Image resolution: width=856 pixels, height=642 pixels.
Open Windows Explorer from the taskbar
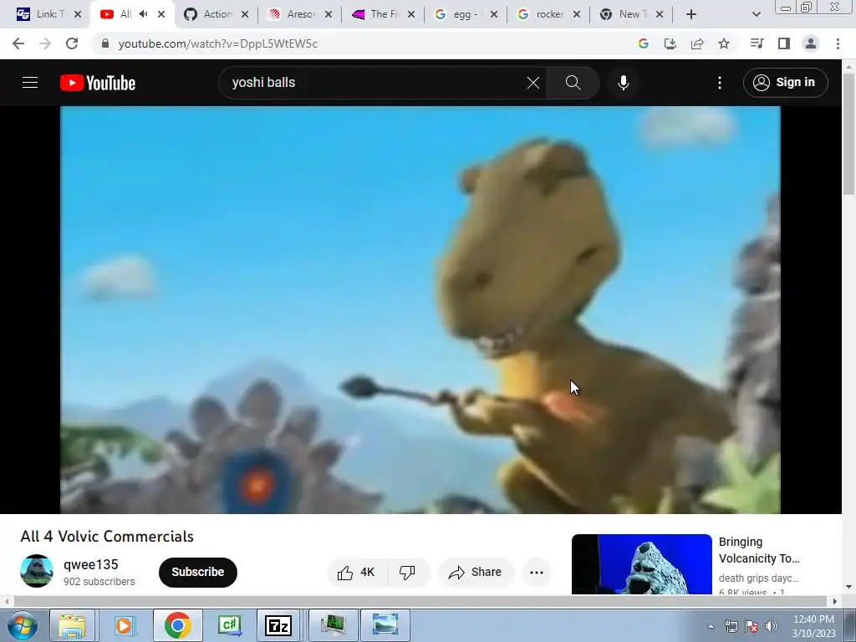(72, 625)
